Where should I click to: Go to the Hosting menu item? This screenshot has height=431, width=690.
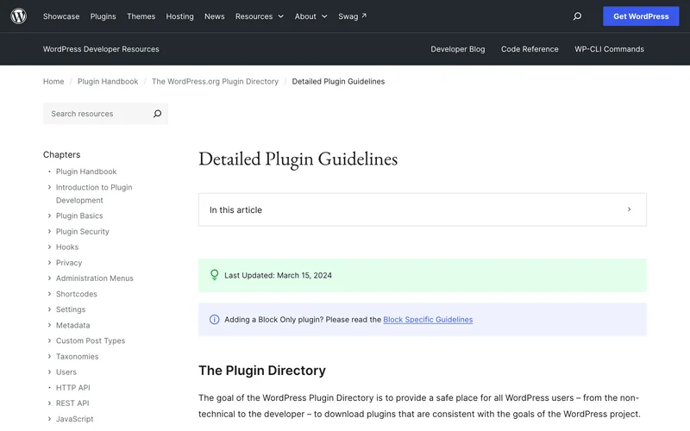[179, 16]
